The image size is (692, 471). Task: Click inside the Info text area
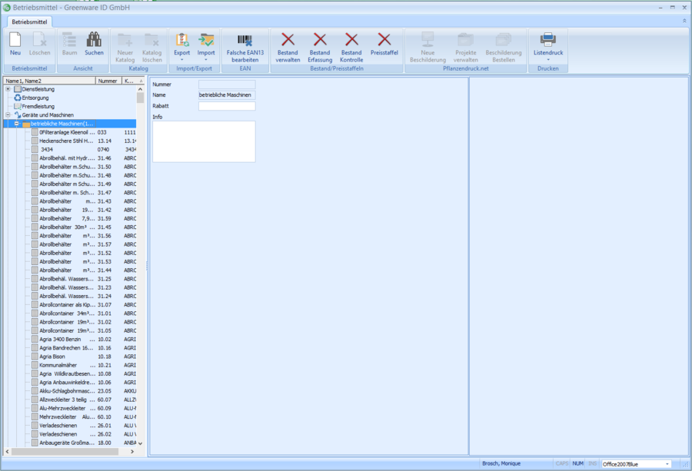click(x=204, y=141)
